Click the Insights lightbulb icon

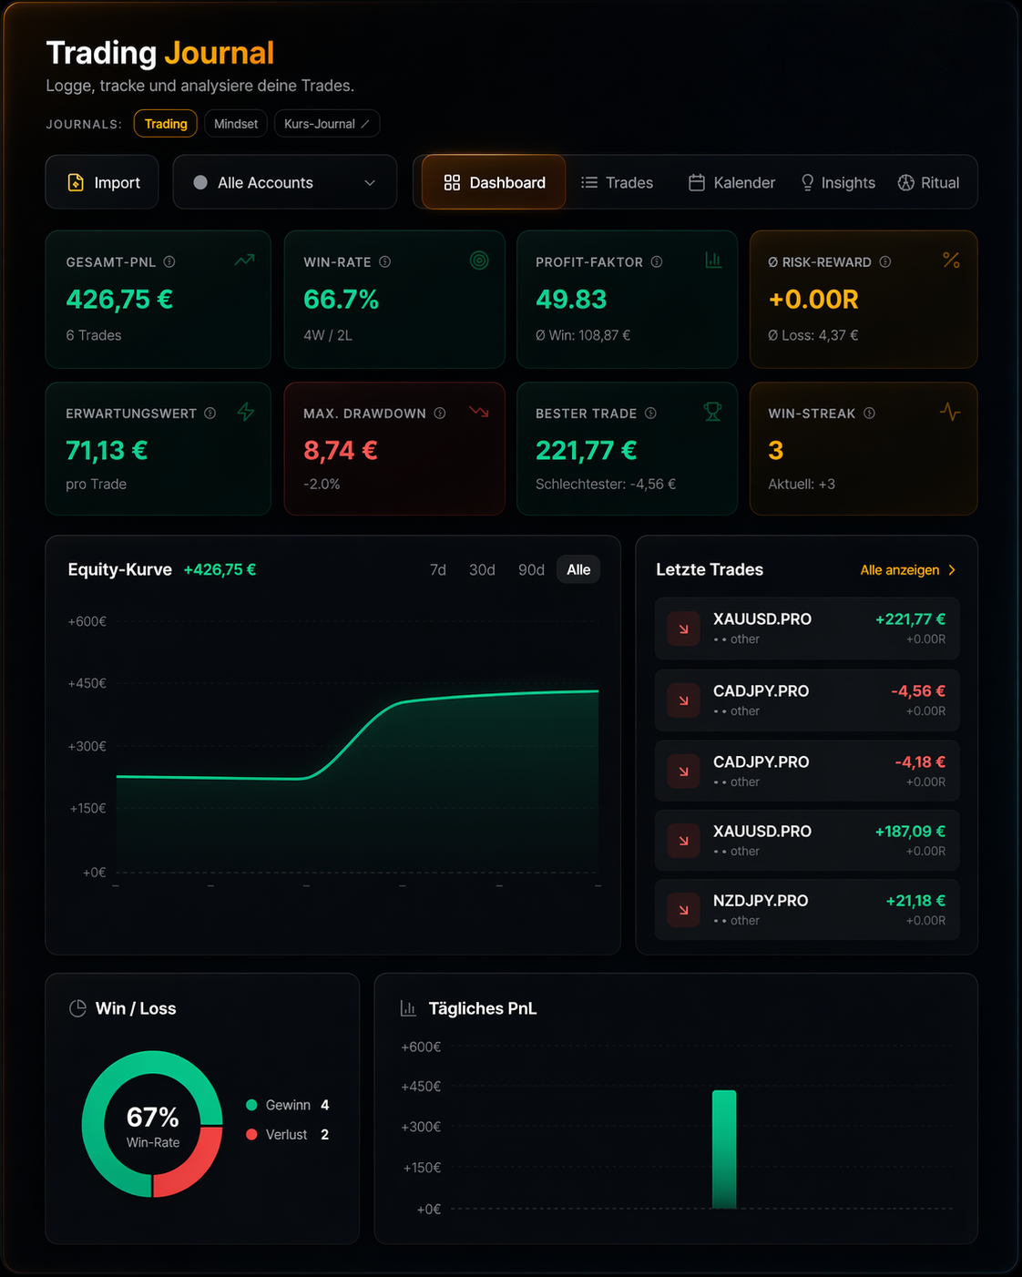point(807,182)
